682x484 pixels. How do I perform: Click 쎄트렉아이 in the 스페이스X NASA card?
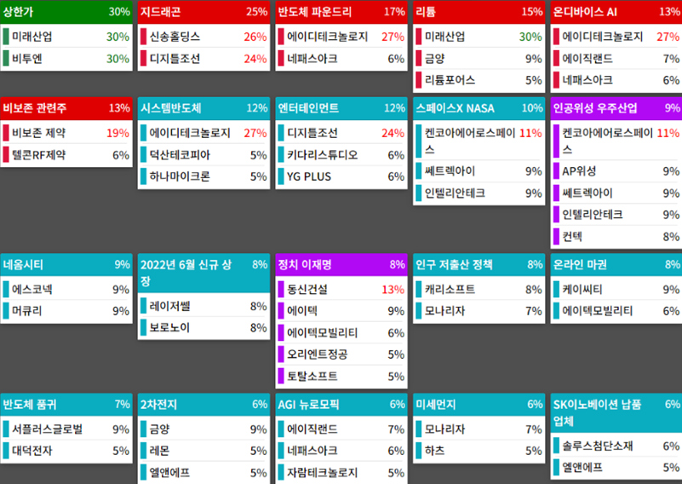pos(479,171)
